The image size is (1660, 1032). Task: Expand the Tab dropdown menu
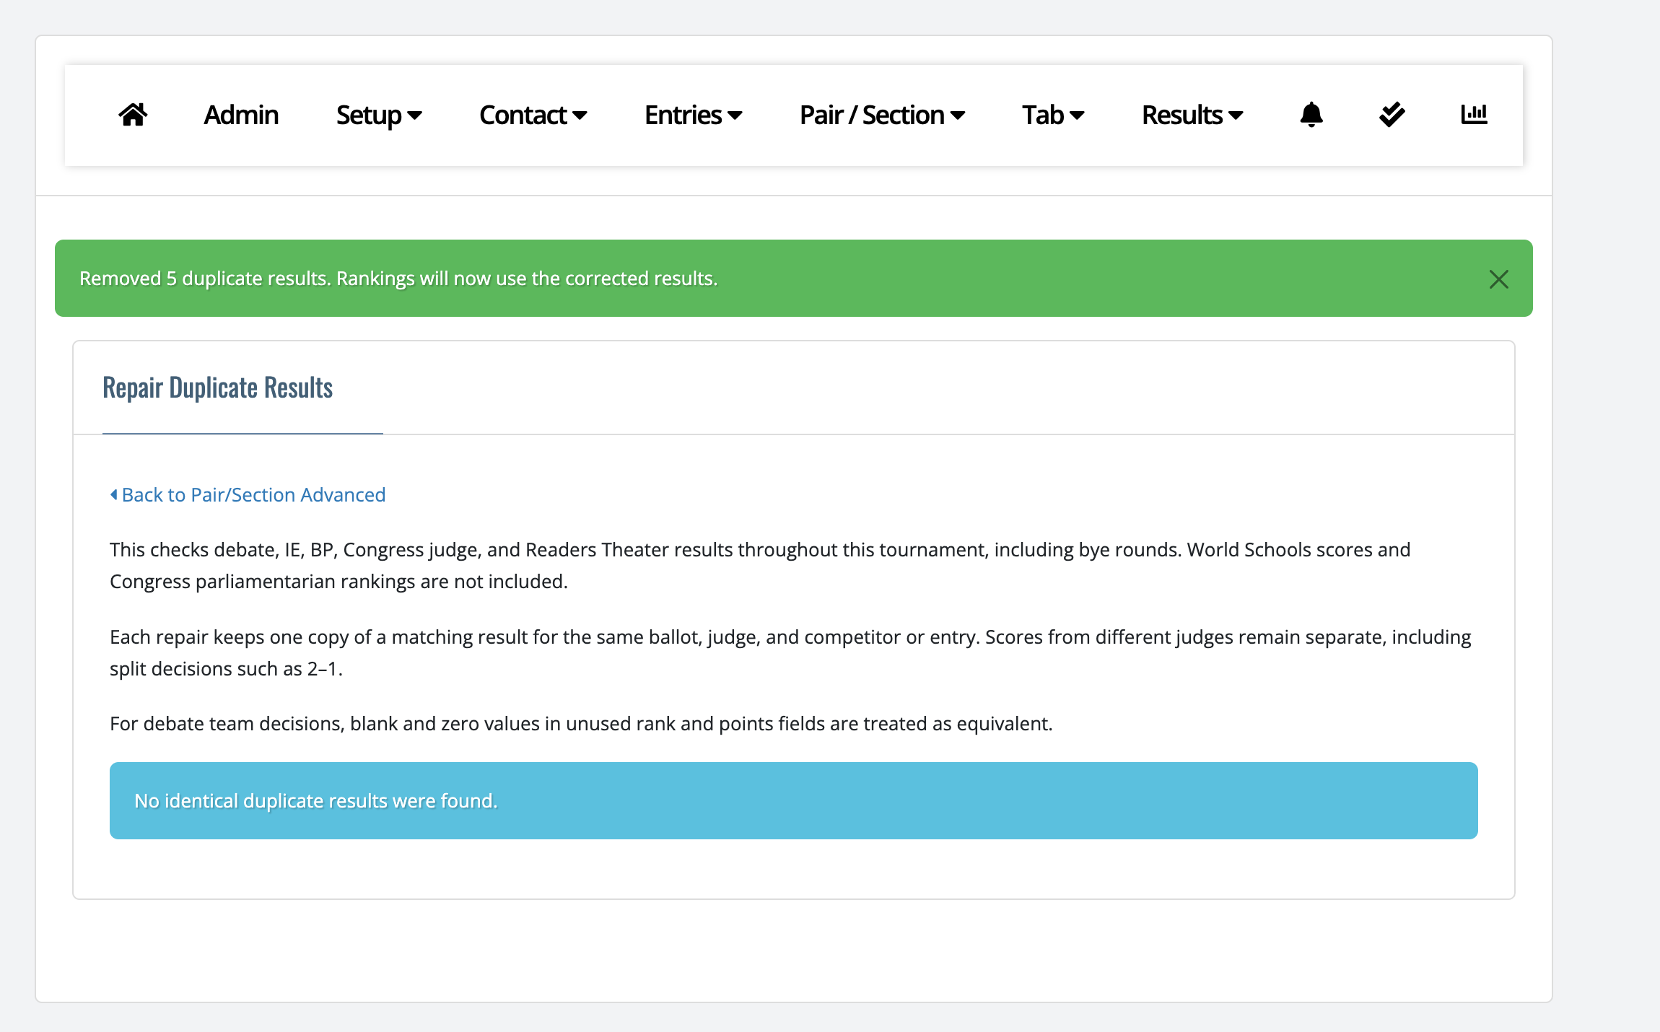point(1053,115)
